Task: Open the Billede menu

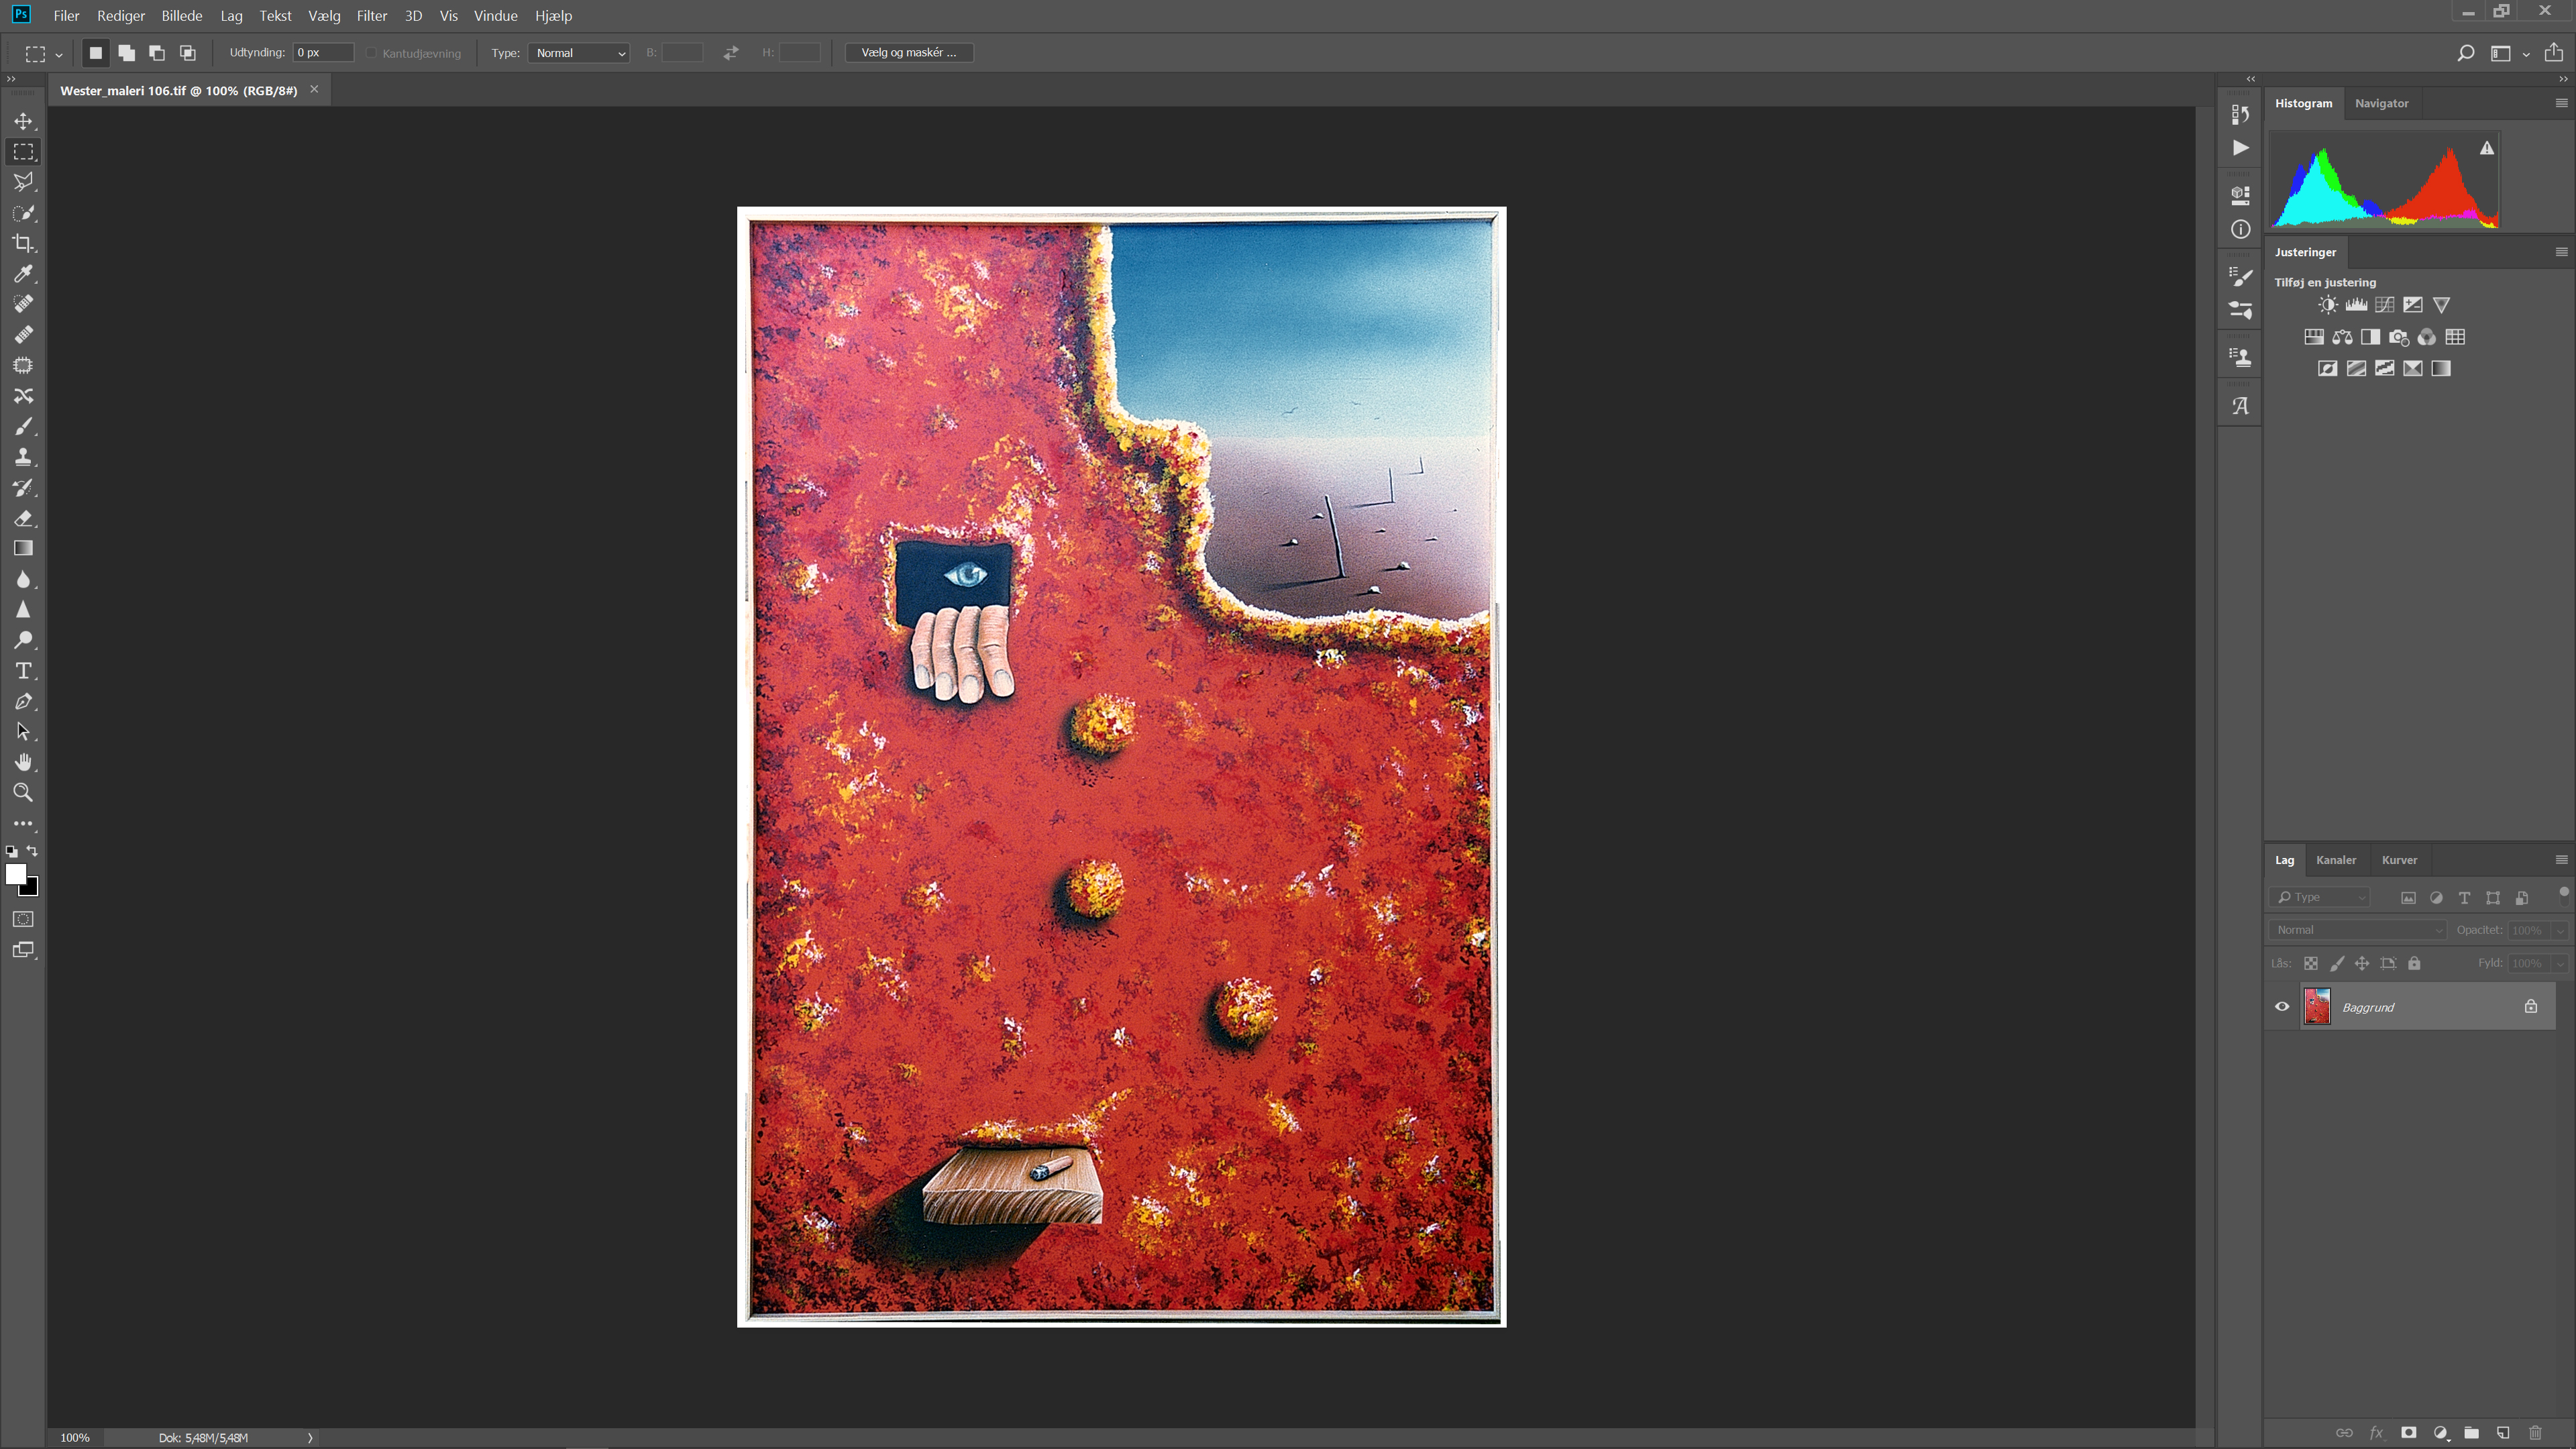Action: coord(182,15)
